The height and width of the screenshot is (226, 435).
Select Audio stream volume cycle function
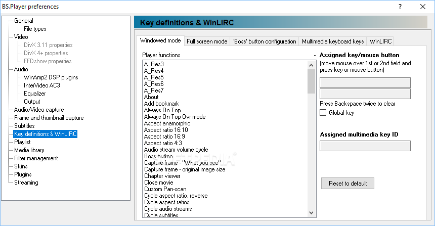click(176, 150)
